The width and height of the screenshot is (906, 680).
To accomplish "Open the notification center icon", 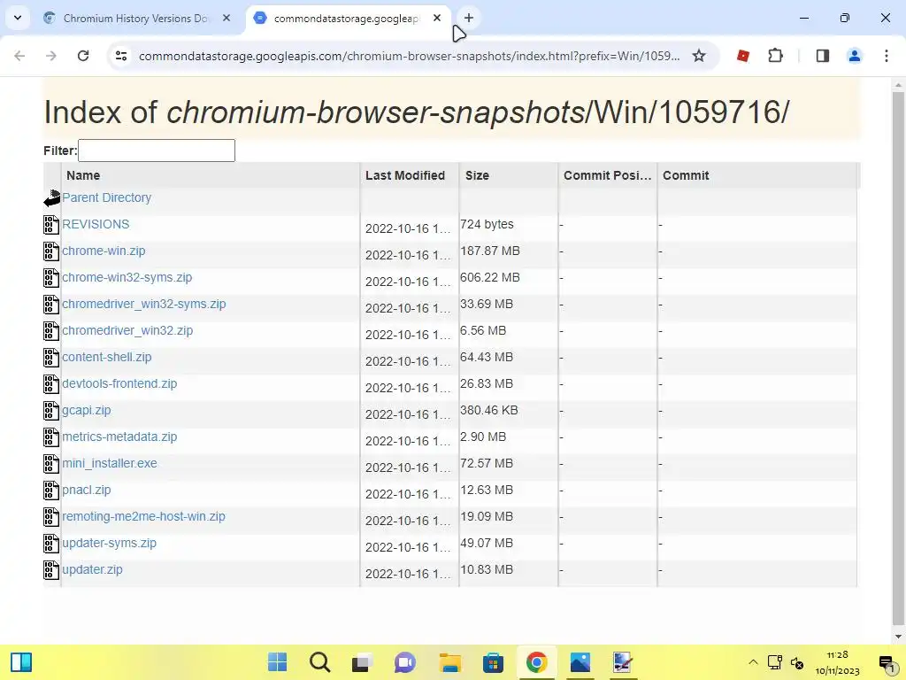I will click(887, 663).
